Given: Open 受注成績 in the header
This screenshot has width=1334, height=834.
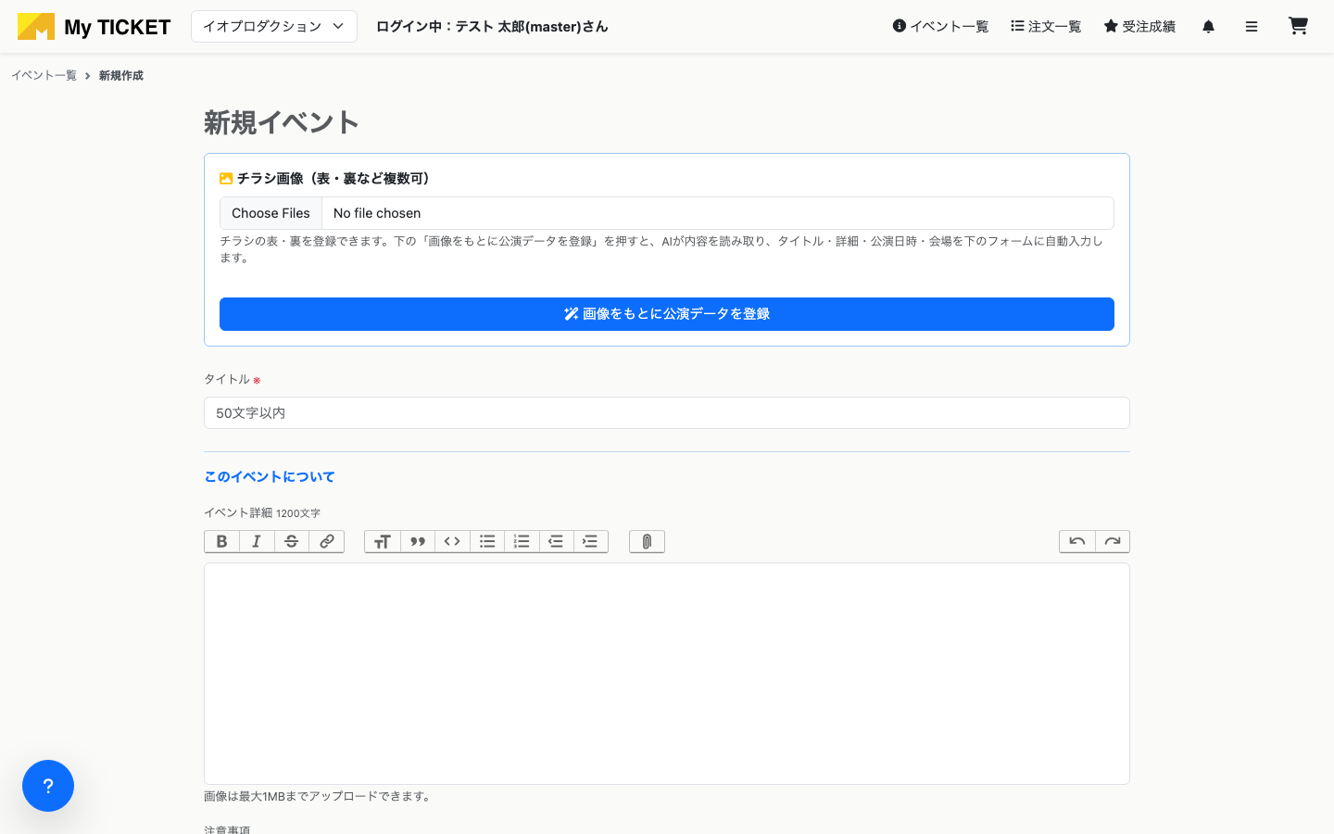Looking at the screenshot, I should coord(1139,27).
